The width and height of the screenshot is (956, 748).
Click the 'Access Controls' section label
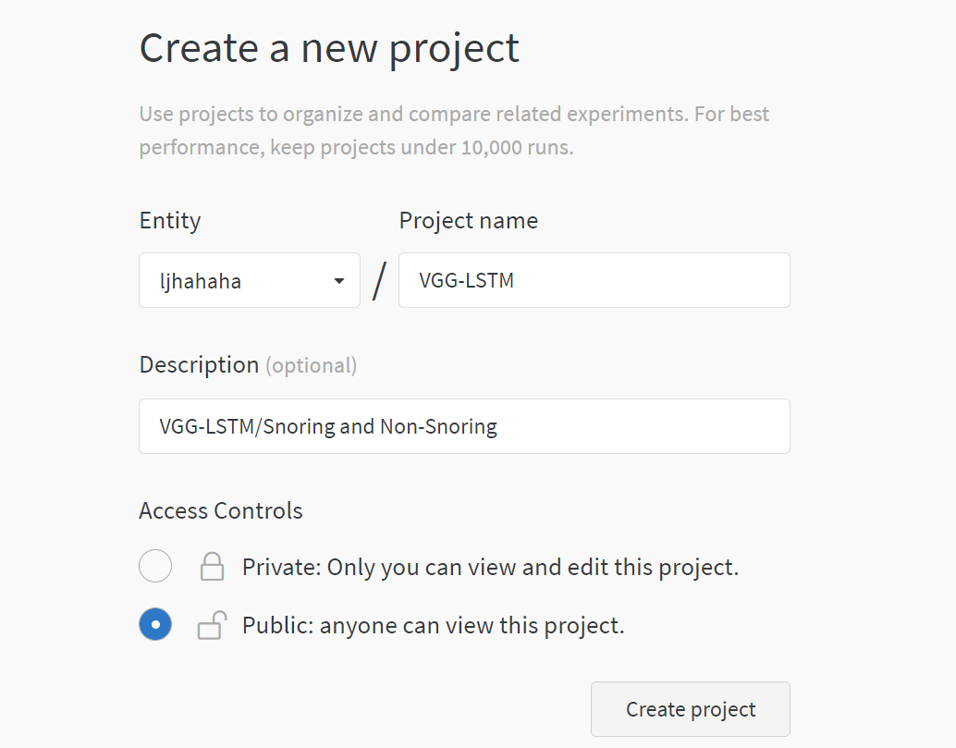click(221, 510)
